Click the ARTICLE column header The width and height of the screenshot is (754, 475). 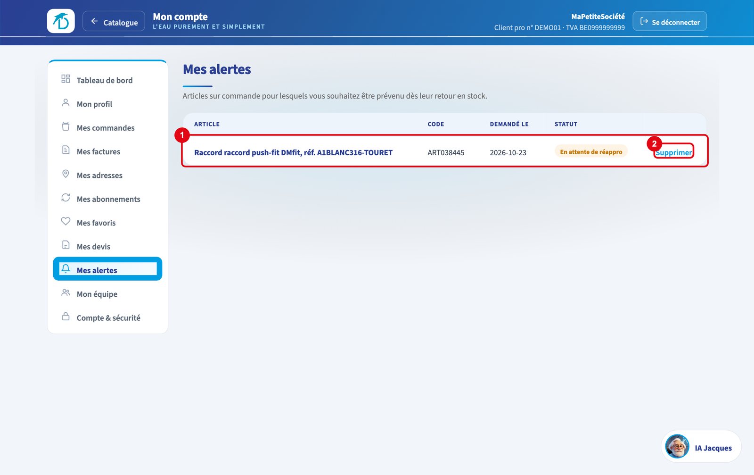(207, 124)
